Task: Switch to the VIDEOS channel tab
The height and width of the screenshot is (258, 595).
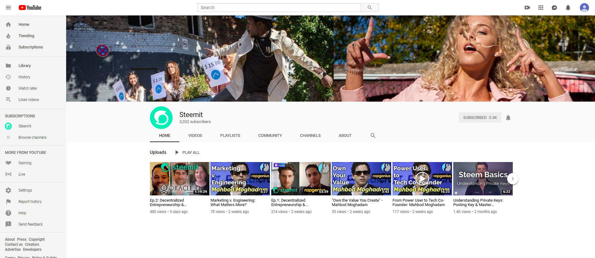Action: 195,136
